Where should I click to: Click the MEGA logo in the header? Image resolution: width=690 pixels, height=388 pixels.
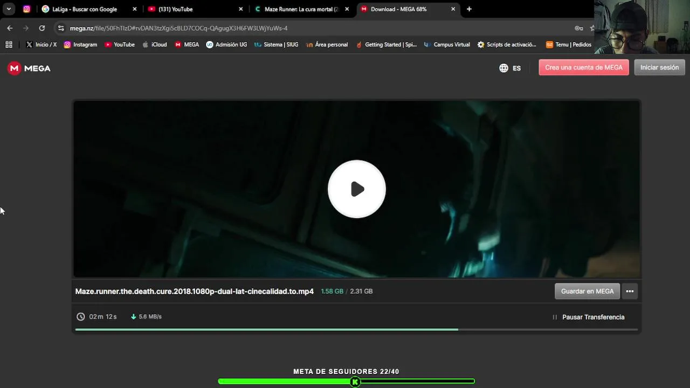click(29, 68)
